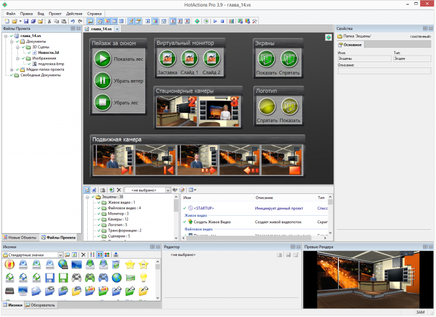This screenshot has width=436, height=317.
Task: Click the green 'Показать' button in the Экраны group
Action: click(267, 59)
